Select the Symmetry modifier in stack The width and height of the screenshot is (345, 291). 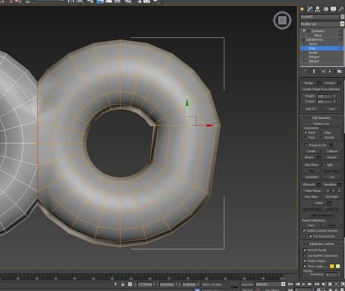click(318, 31)
